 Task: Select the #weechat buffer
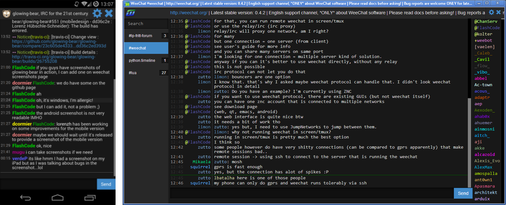point(146,48)
